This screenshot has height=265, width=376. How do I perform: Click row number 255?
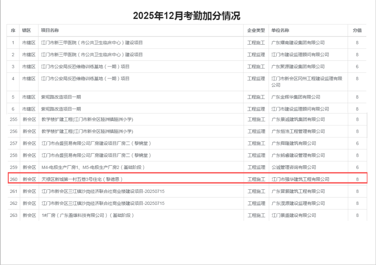14,119
